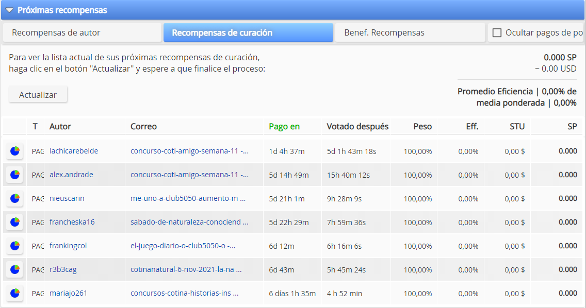Click the ~ 0.00 USD total value
This screenshot has height=308, width=586.
point(556,69)
